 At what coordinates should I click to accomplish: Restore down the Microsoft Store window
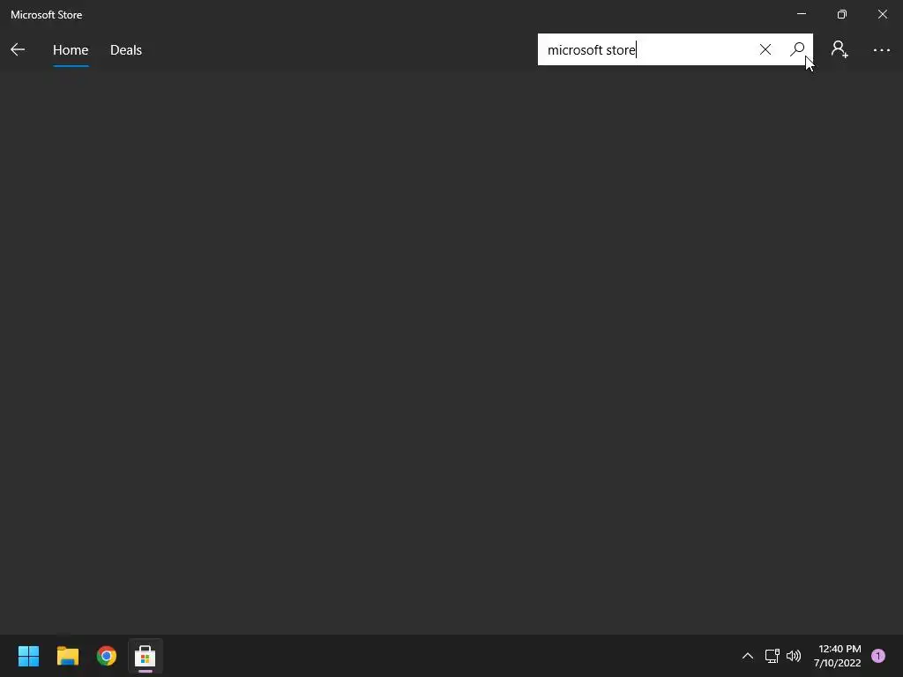click(x=841, y=14)
